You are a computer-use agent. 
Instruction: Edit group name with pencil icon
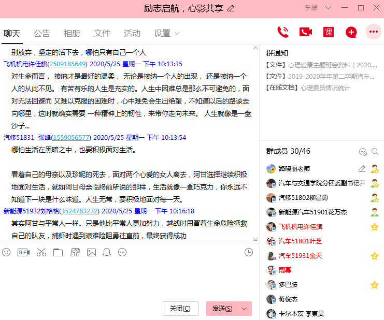pos(231,8)
